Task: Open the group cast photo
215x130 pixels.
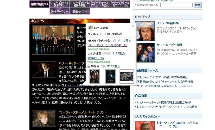Action: click(53, 40)
